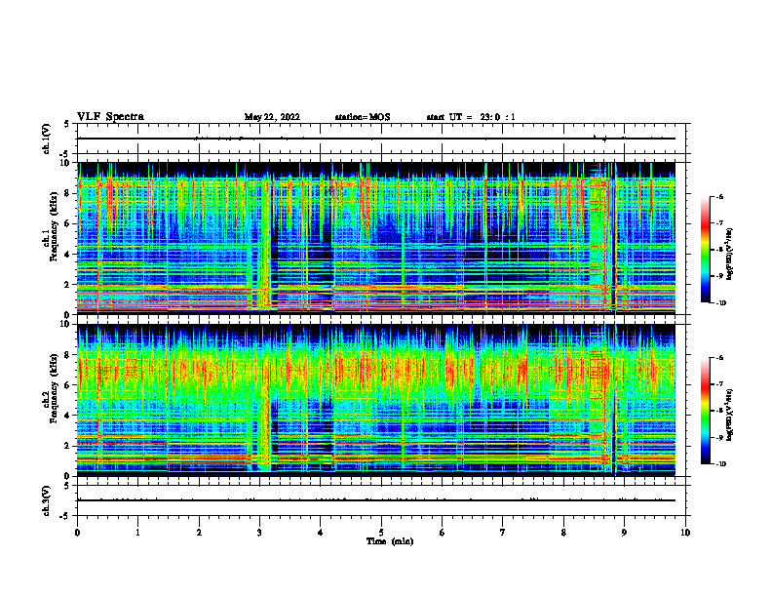Click the ch.1 colorbar log(PSD) units label

pos(730,254)
